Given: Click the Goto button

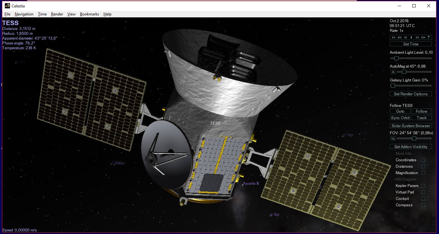Looking at the screenshot, I should tap(400, 111).
